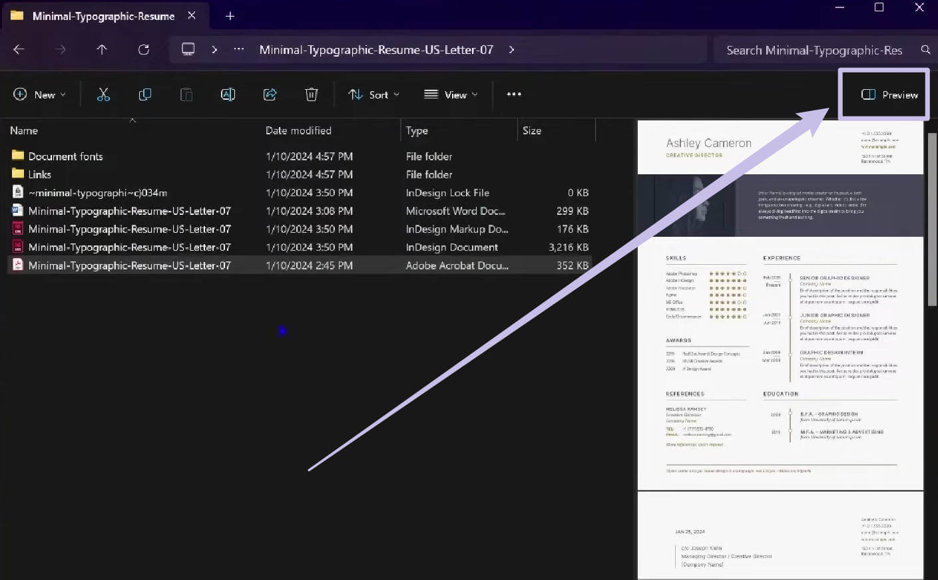The image size is (938, 580).
Task: Toggle the Preview pane off
Action: pos(883,94)
